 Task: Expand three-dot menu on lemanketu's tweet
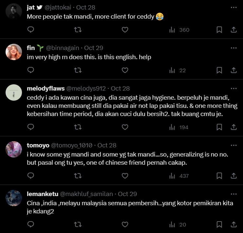[x=234, y=194]
